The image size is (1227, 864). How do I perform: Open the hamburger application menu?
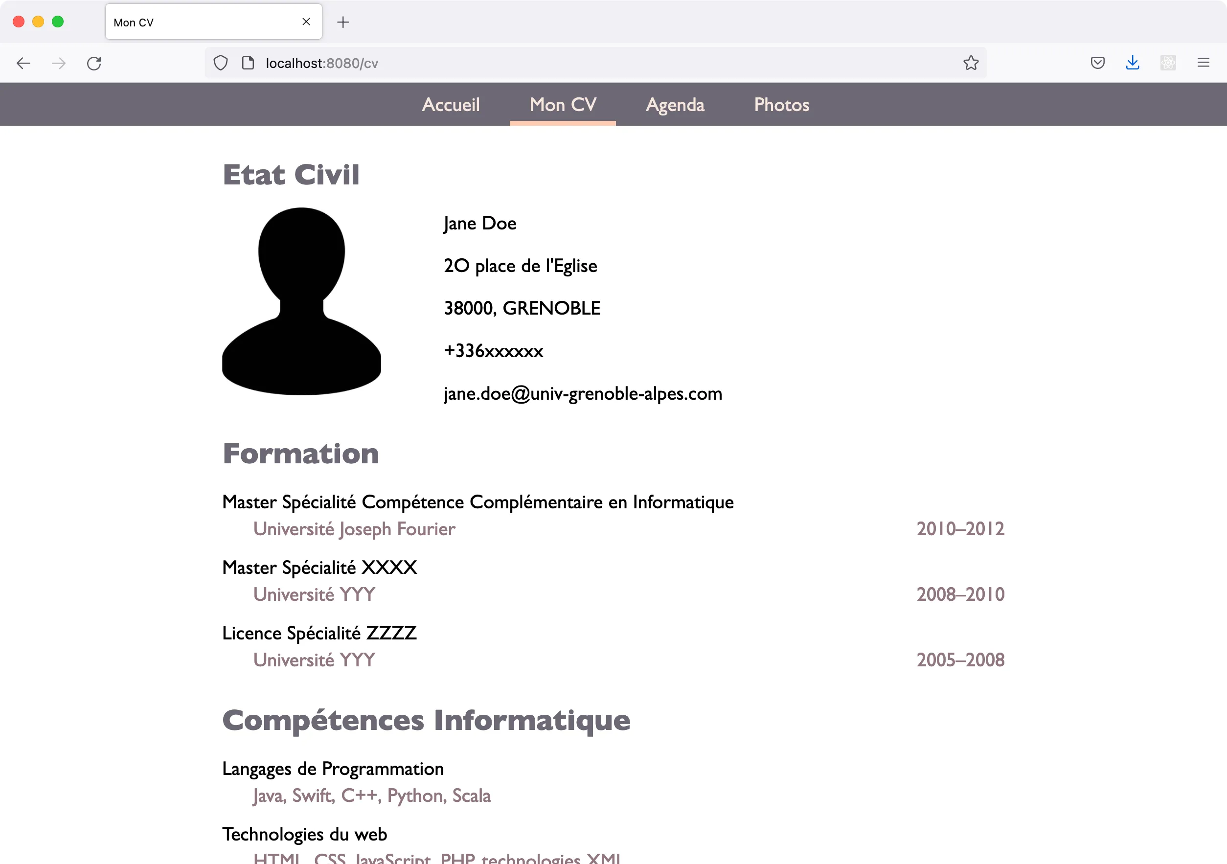(1203, 63)
